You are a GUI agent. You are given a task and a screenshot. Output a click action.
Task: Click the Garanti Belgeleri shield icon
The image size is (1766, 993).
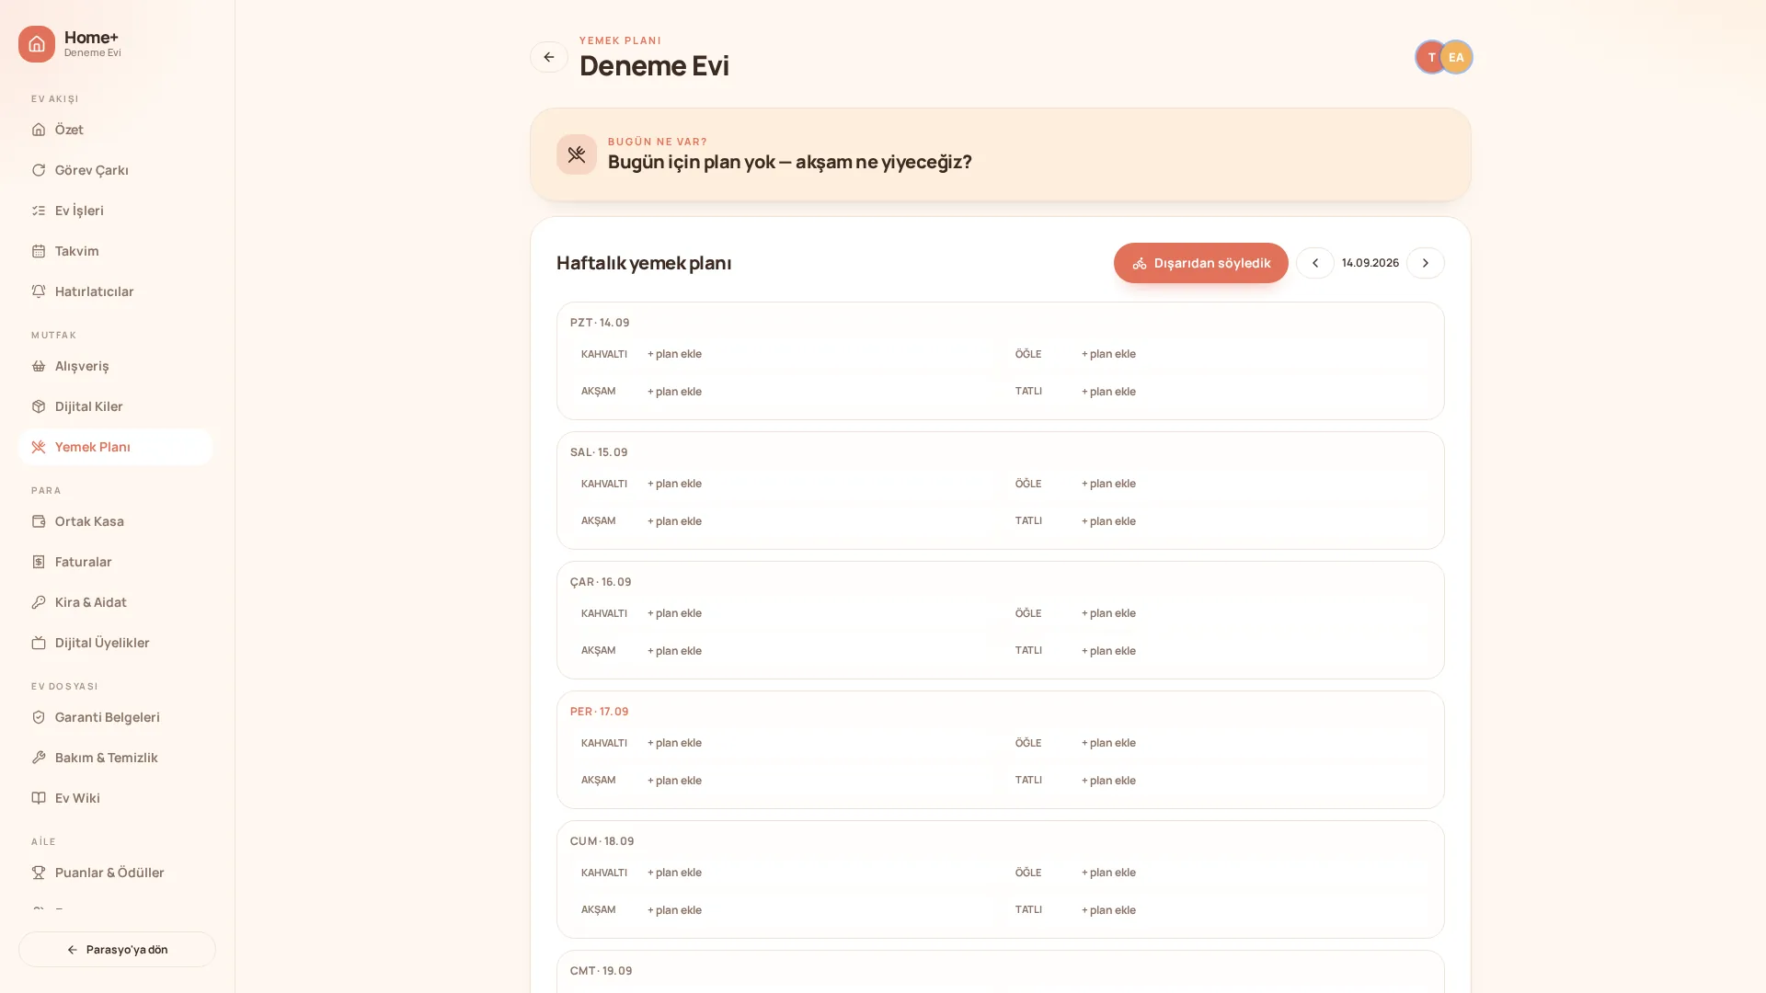(x=39, y=717)
